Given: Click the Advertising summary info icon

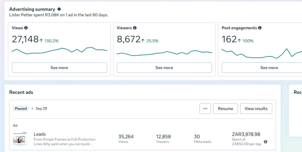Looking at the screenshot, I should tap(59, 9).
